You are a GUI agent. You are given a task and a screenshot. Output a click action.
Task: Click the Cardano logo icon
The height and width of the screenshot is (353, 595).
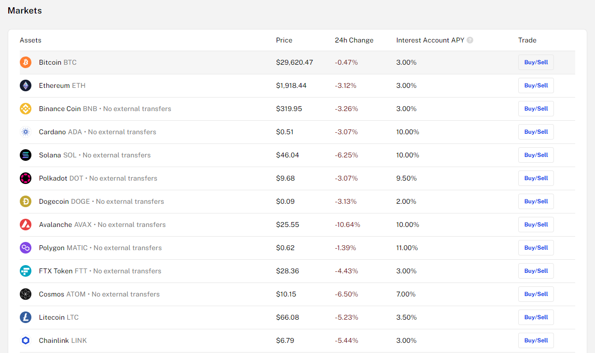(x=26, y=132)
